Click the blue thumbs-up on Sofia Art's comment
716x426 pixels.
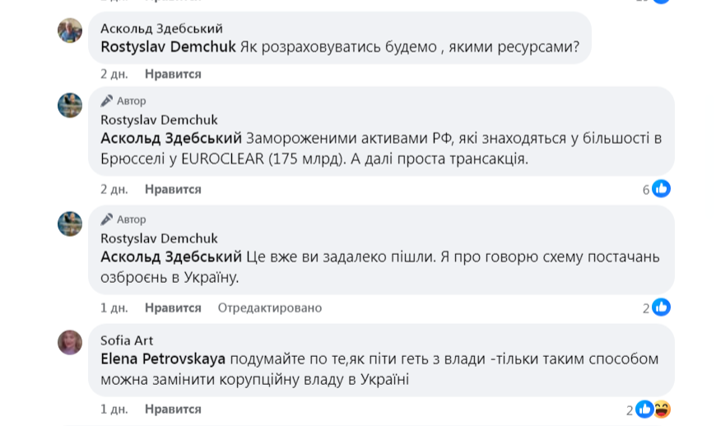tap(644, 409)
